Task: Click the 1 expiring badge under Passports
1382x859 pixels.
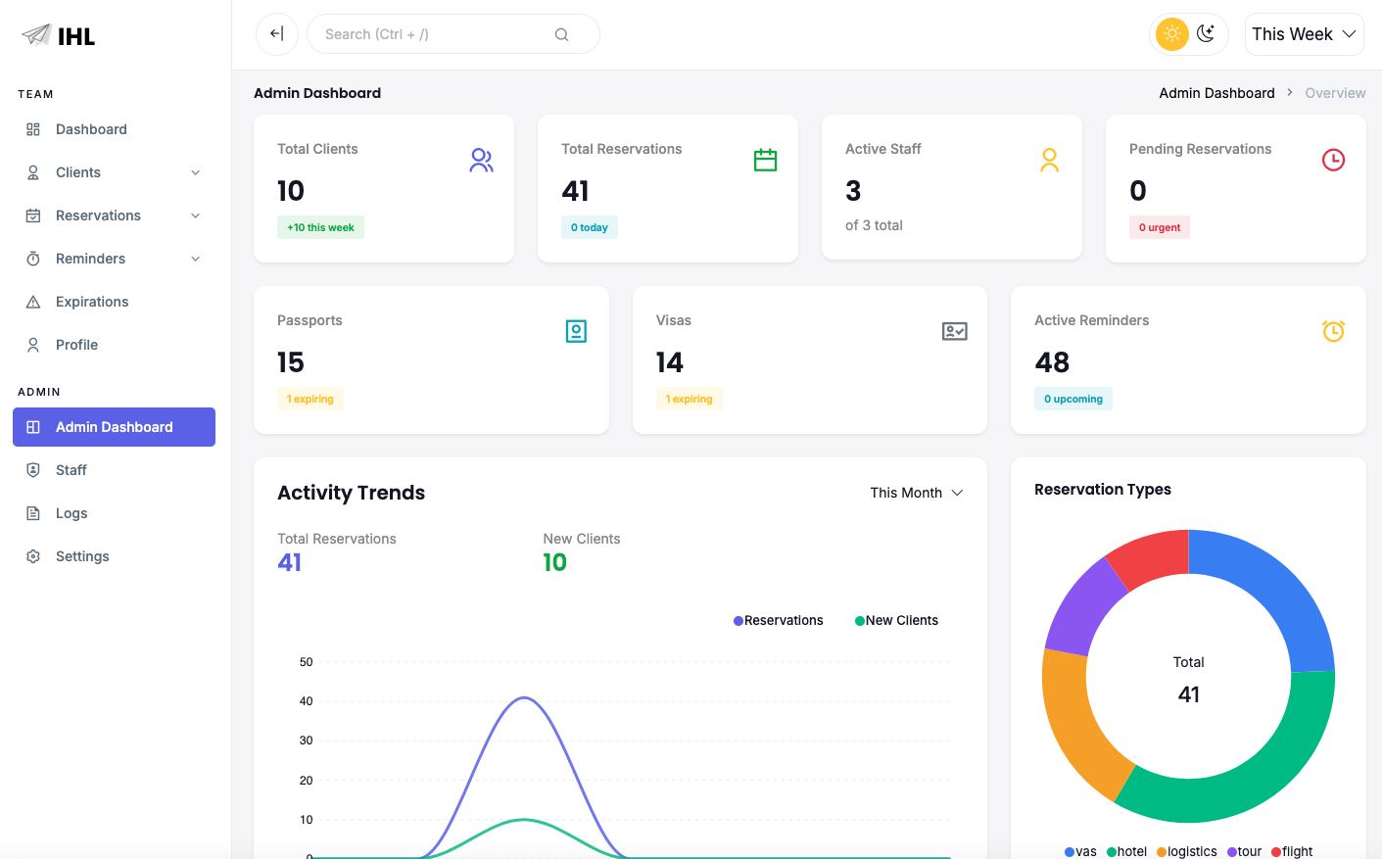Action: click(310, 399)
